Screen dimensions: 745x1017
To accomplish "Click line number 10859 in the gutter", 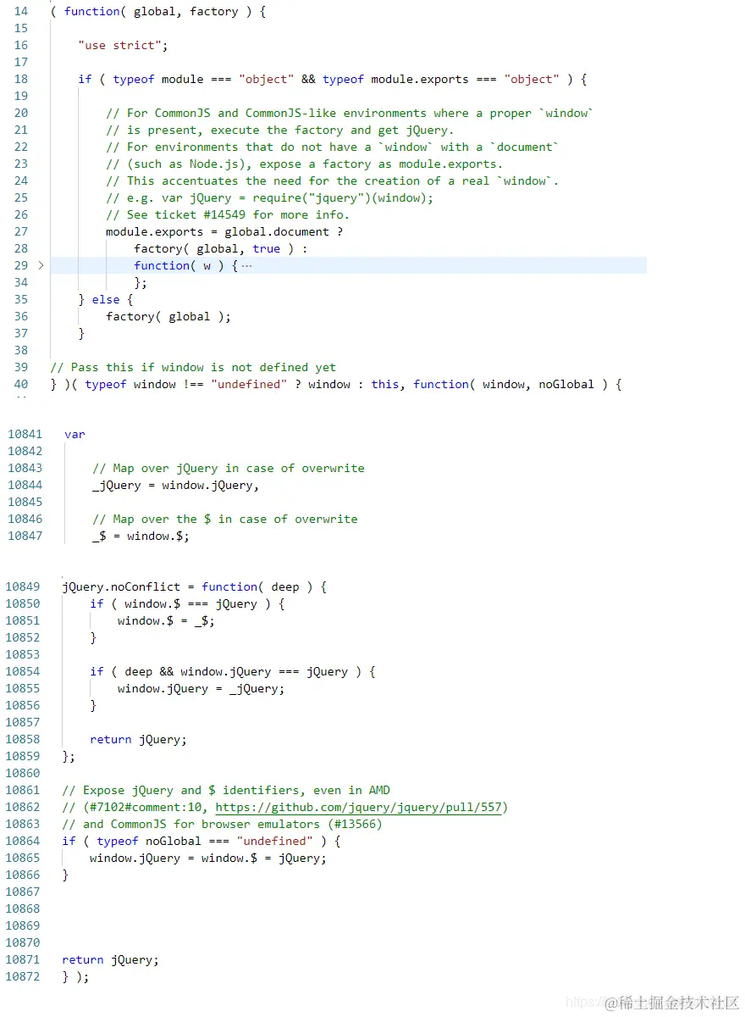I will [x=23, y=756].
